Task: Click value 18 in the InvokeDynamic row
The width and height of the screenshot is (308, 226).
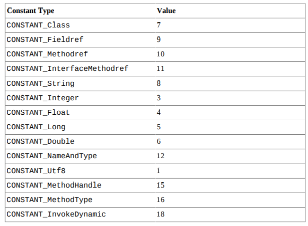Action: click(x=160, y=215)
